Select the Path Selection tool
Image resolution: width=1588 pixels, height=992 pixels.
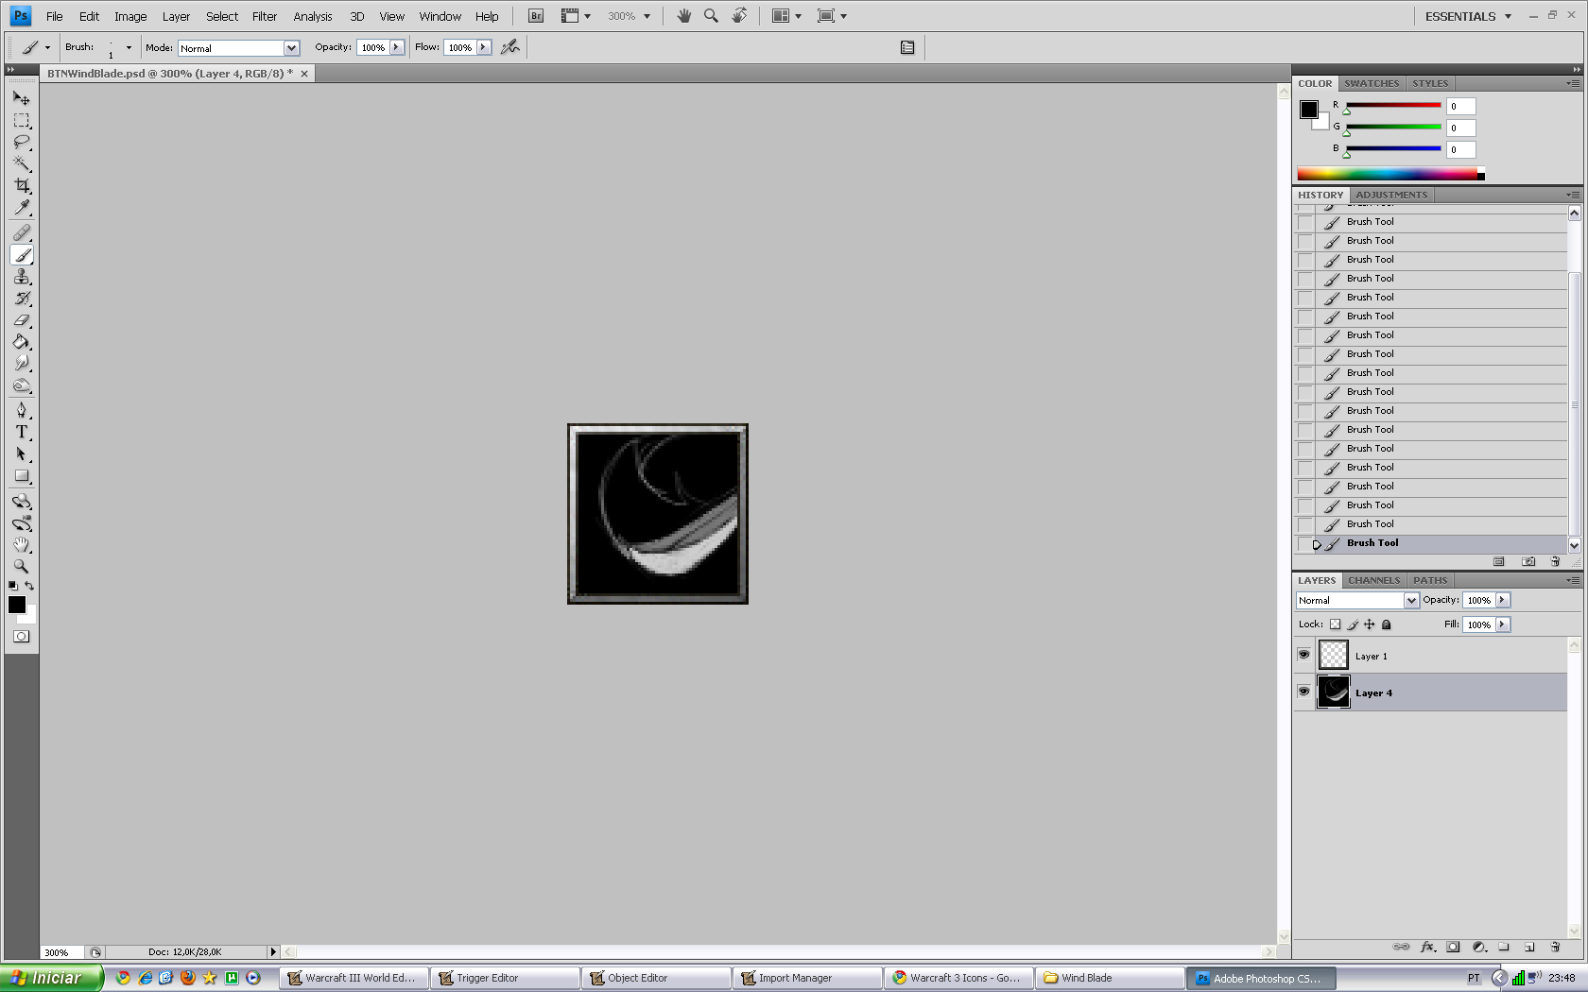pos(22,454)
